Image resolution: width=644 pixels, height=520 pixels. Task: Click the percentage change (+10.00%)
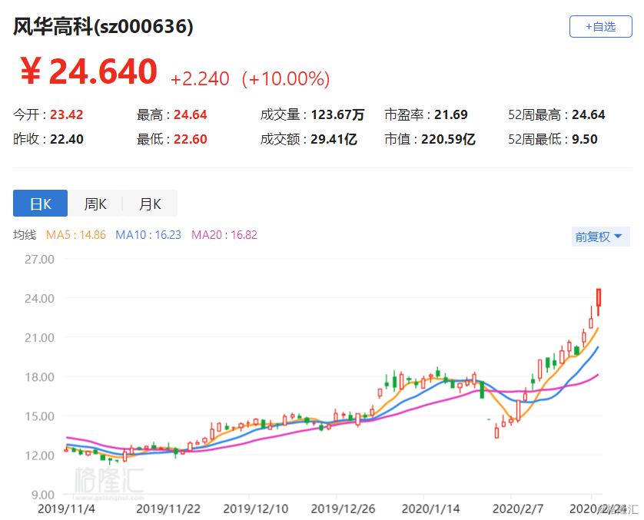pos(286,78)
